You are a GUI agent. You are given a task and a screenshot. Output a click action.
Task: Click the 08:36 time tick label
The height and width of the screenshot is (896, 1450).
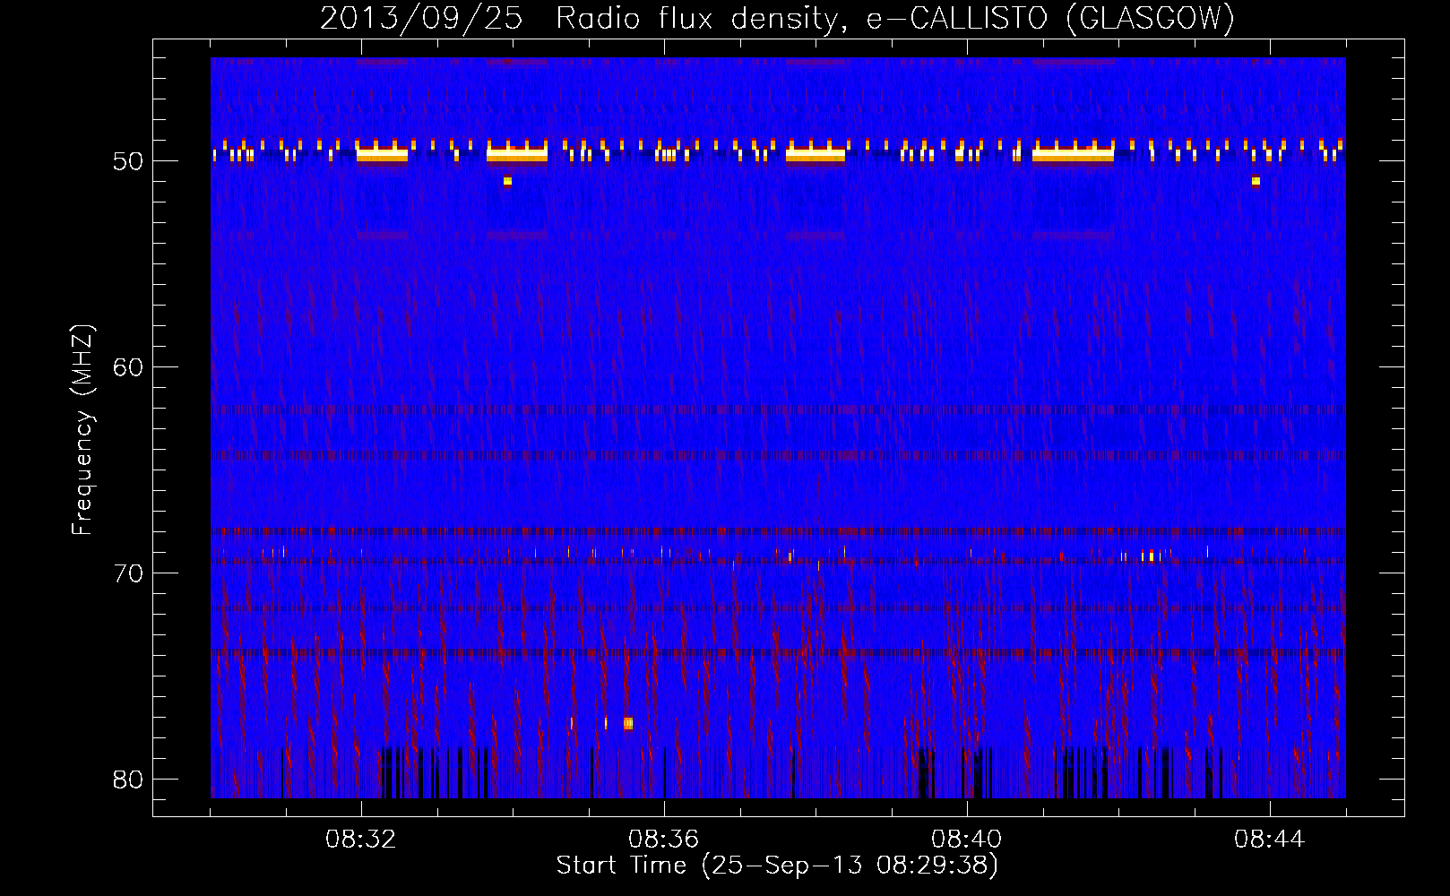pos(663,840)
